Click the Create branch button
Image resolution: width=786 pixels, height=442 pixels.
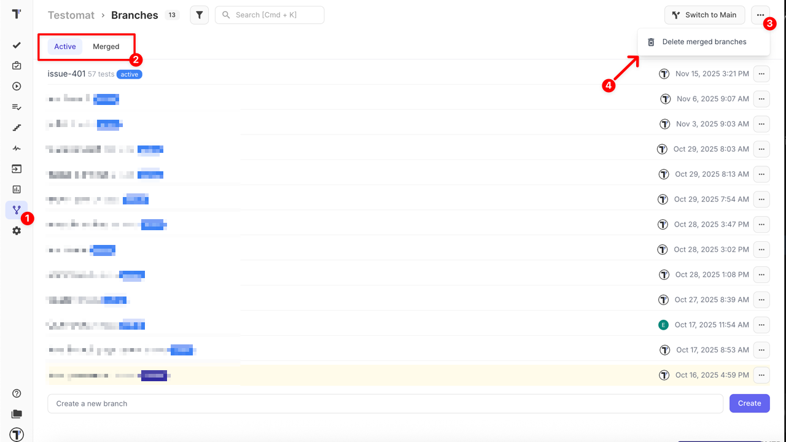point(749,403)
